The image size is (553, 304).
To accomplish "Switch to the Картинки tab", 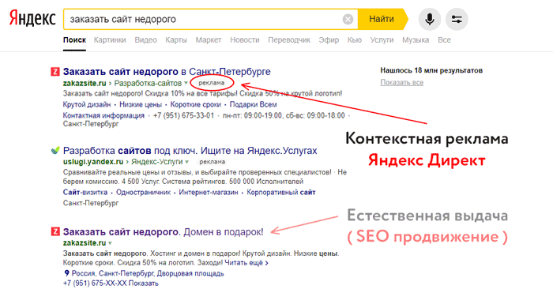I will click(x=110, y=39).
